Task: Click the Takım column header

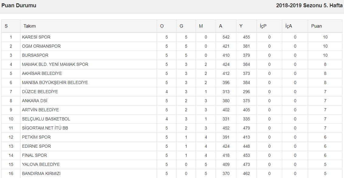Action: 30,26
